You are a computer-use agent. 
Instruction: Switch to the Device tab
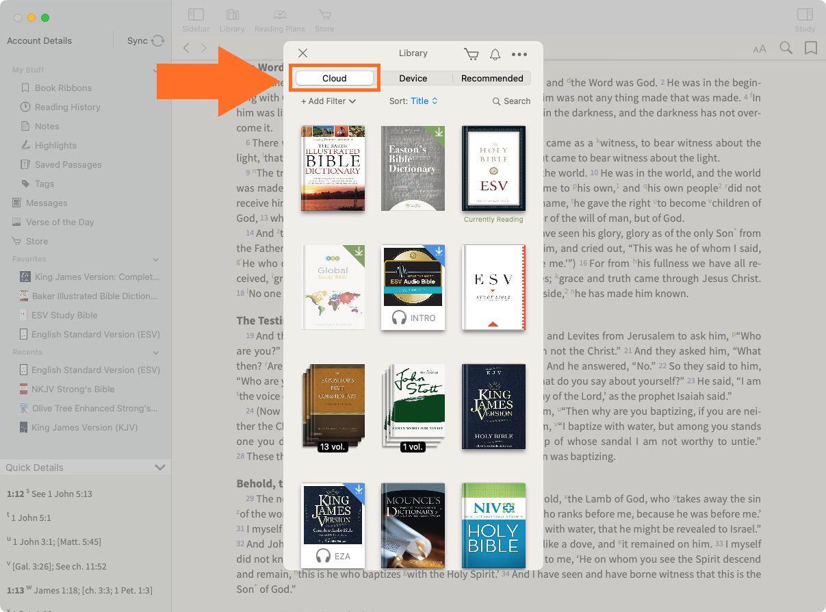(413, 78)
